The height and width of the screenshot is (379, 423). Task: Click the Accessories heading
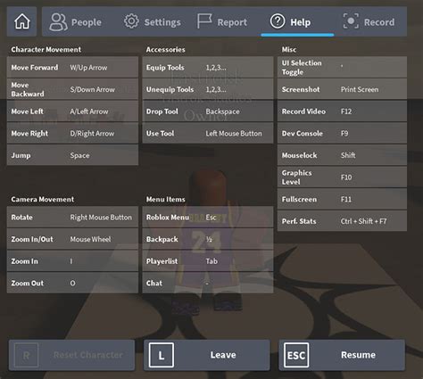165,50
